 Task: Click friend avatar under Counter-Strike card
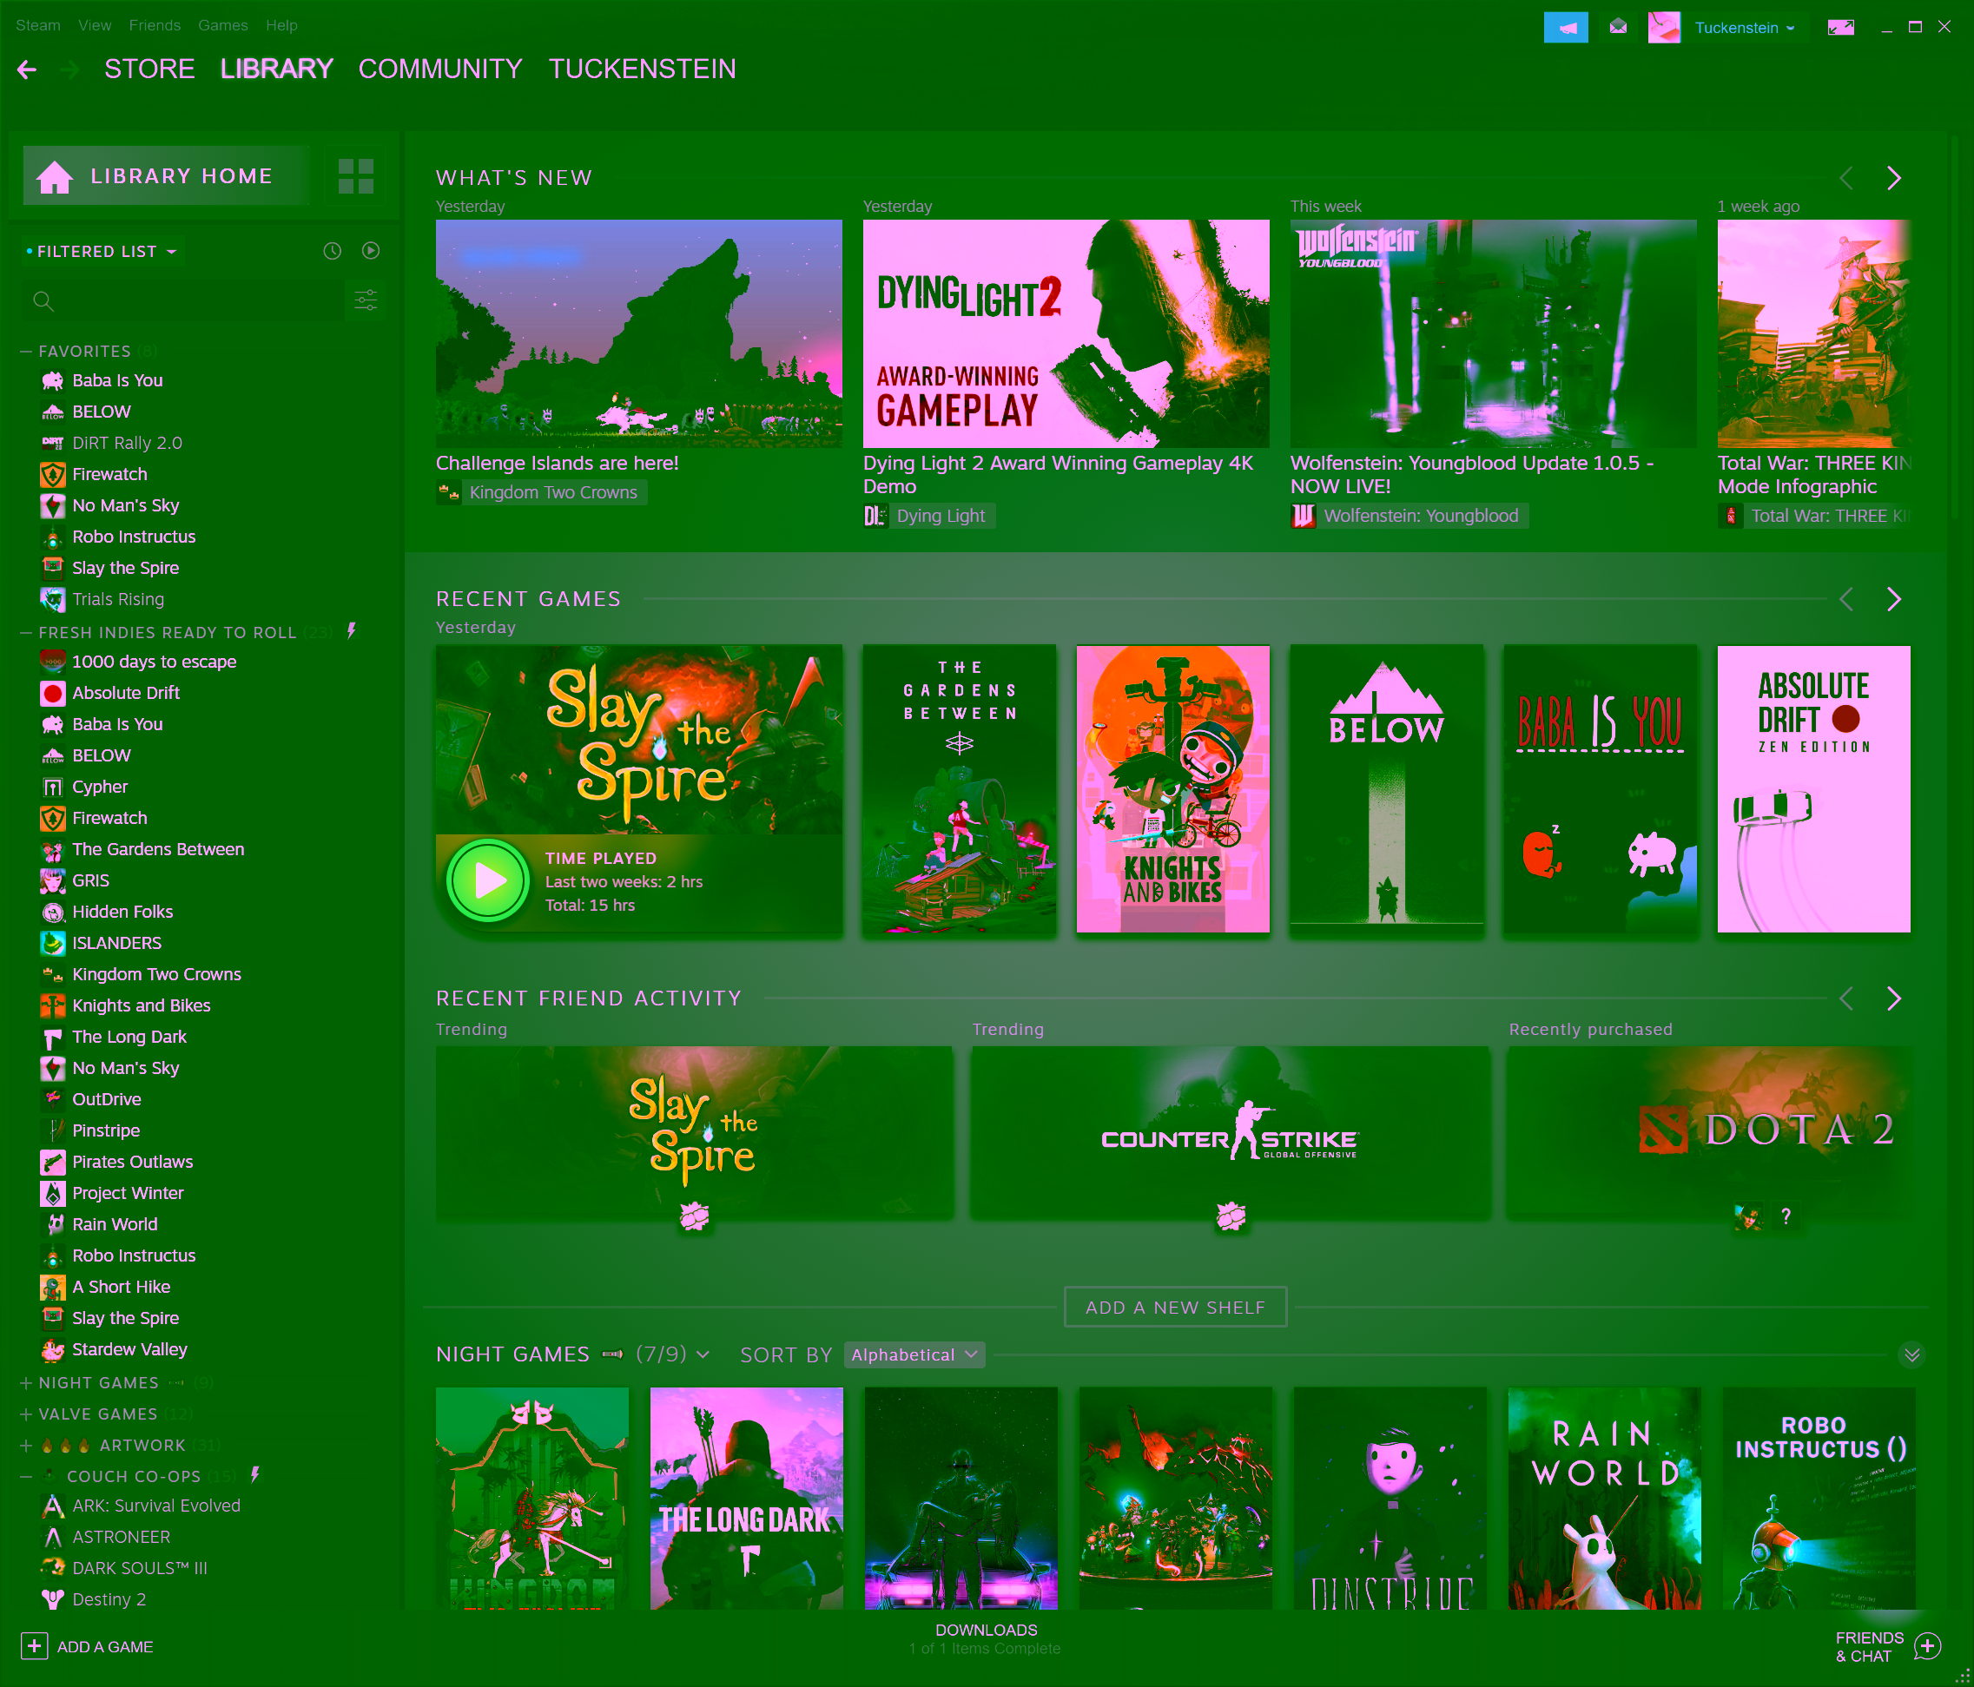point(1231,1216)
